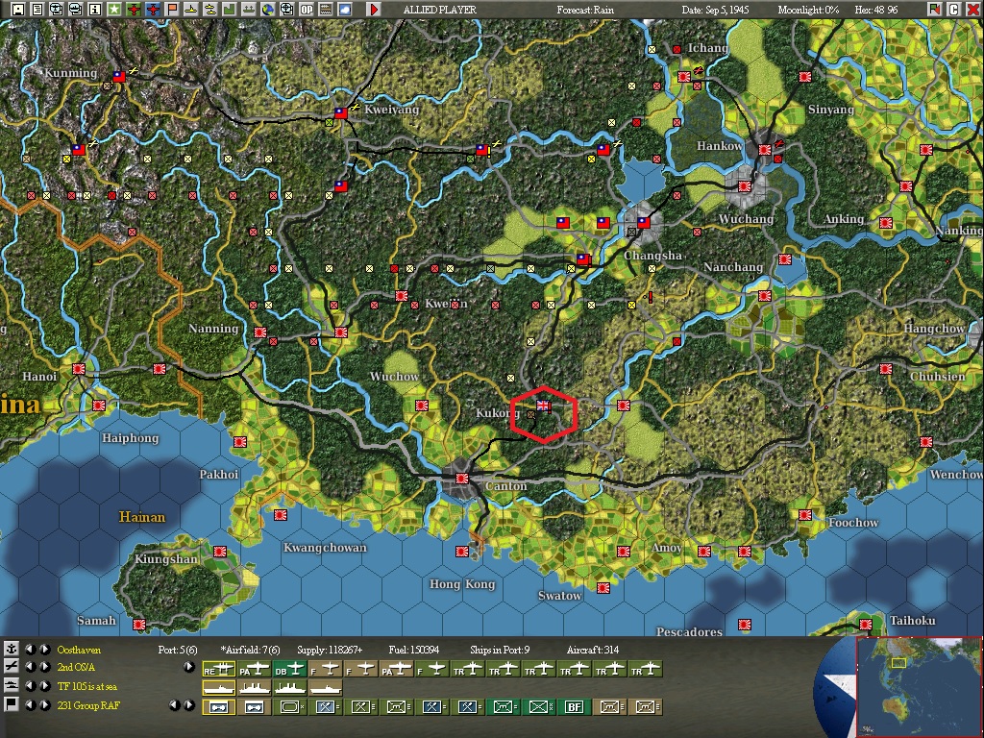Go to previous task force before TF 105
The image size is (984, 738).
point(30,685)
